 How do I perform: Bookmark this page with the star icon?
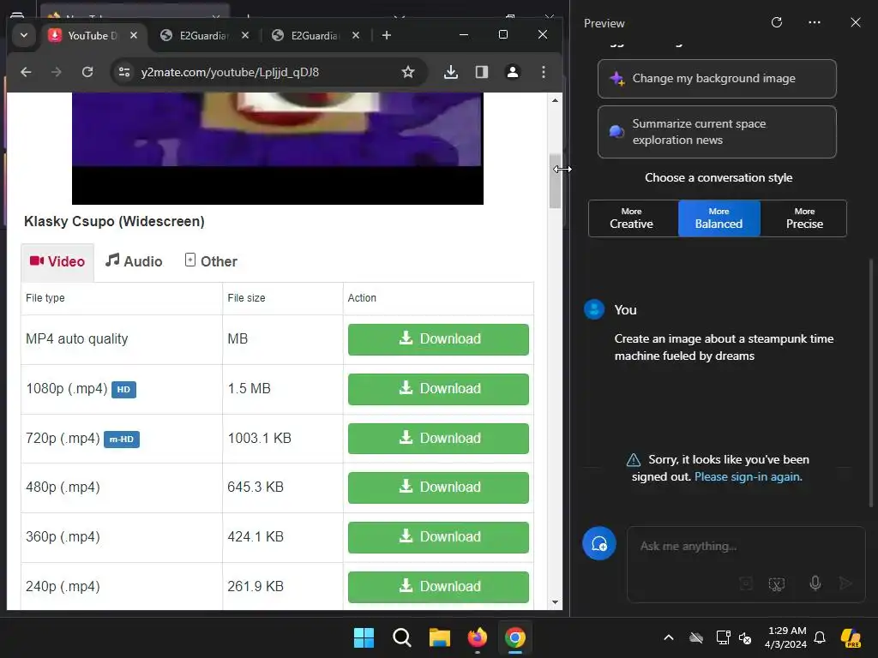(407, 72)
